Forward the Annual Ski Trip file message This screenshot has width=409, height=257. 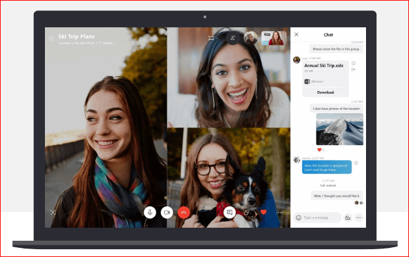pos(354,70)
